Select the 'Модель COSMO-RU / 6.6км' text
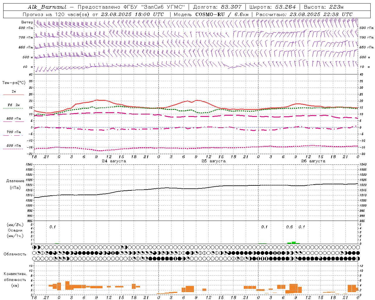This screenshot has height=300, width=375. point(211,14)
